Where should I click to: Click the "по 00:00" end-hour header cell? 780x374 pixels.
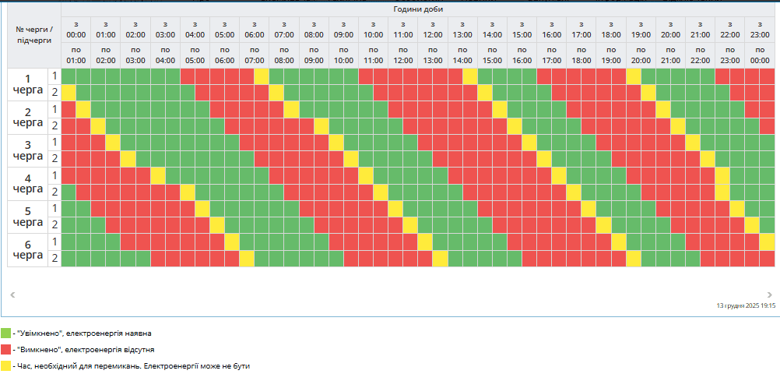pyautogui.click(x=760, y=55)
